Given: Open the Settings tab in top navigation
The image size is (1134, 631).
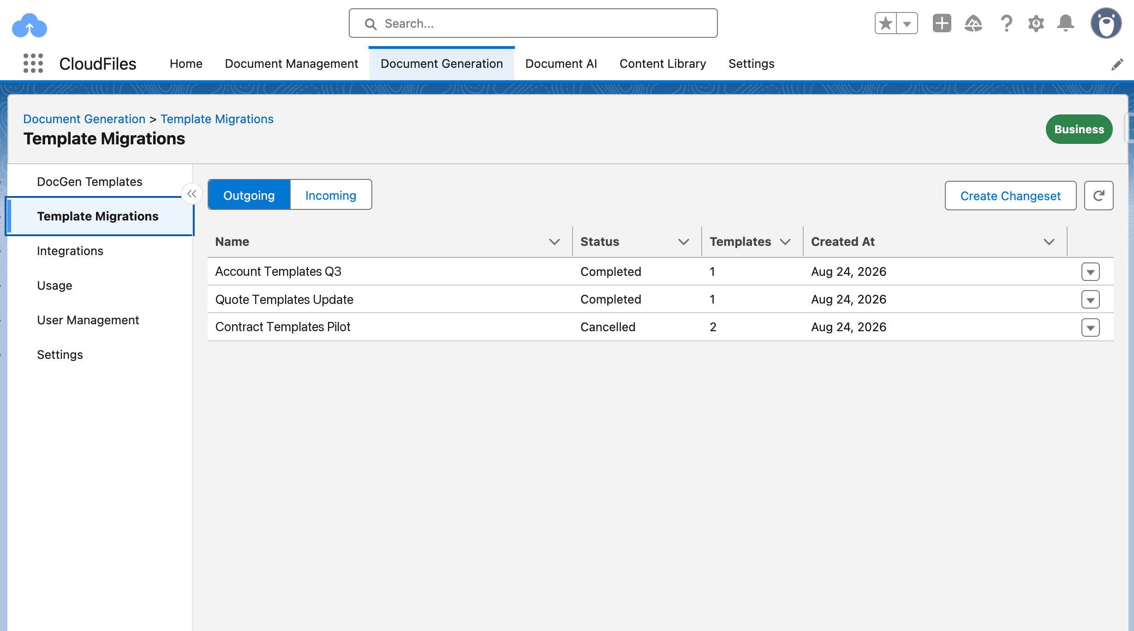Looking at the screenshot, I should click(x=752, y=64).
